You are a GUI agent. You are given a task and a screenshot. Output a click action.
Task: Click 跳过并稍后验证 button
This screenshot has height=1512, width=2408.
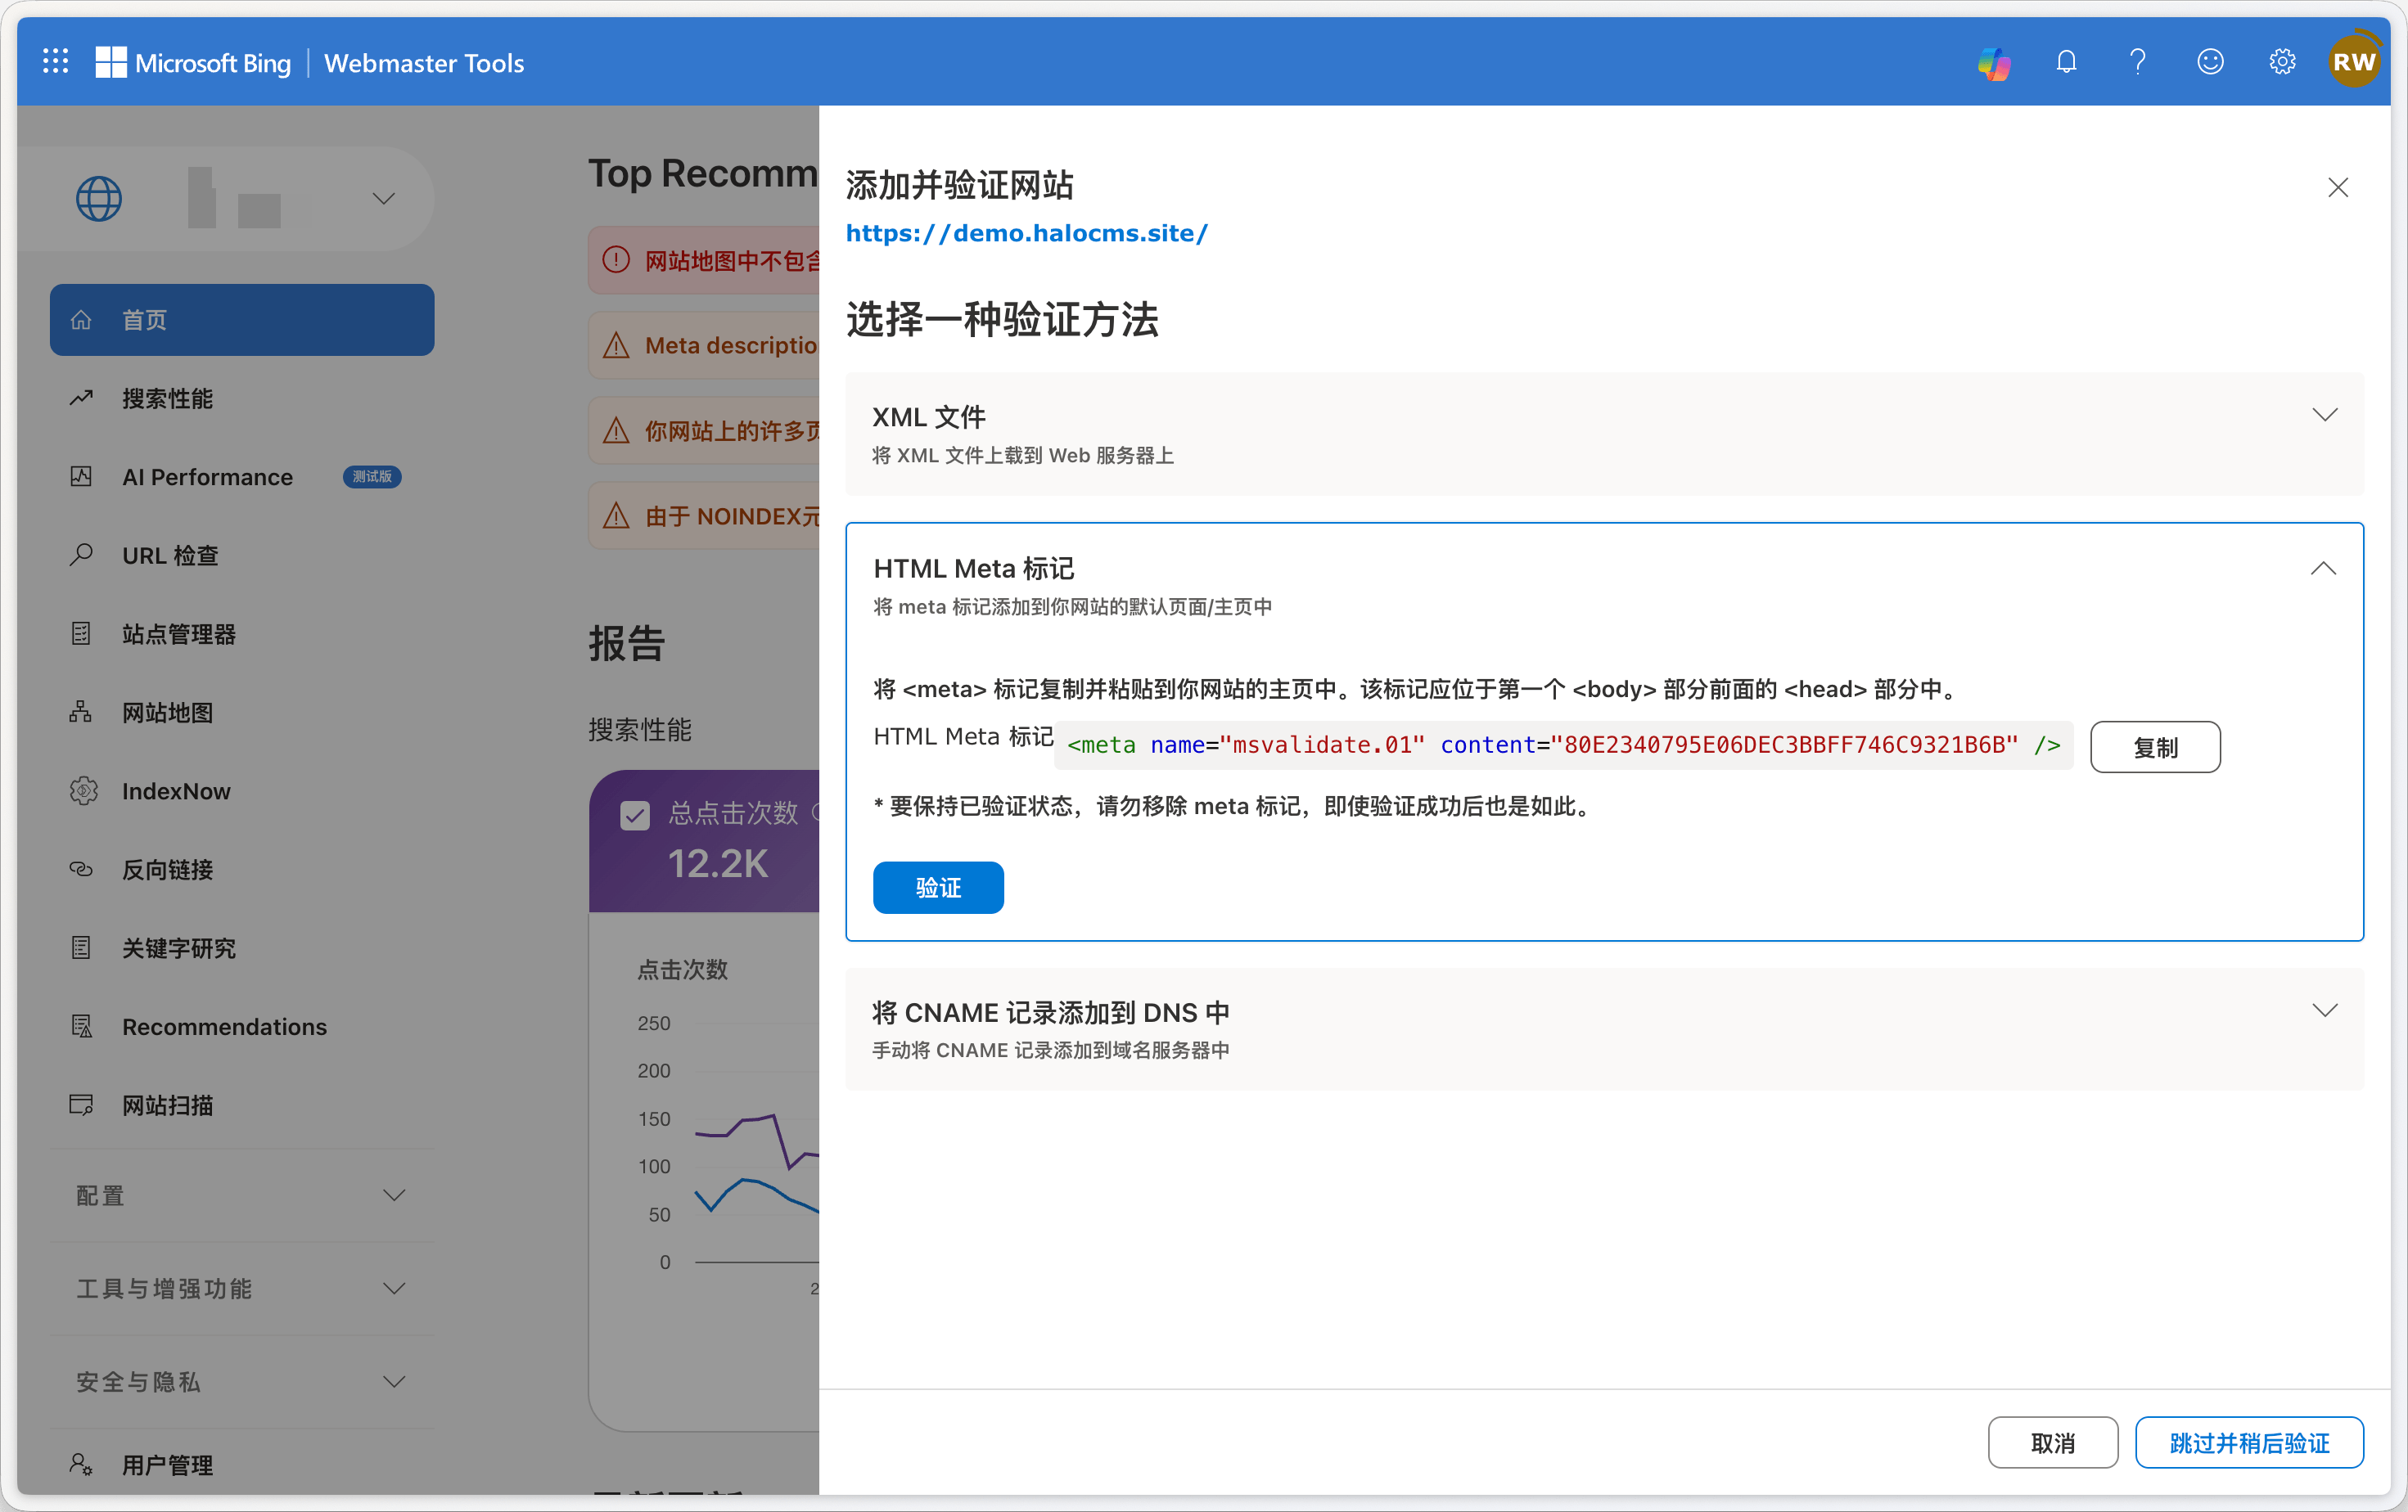point(2249,1442)
